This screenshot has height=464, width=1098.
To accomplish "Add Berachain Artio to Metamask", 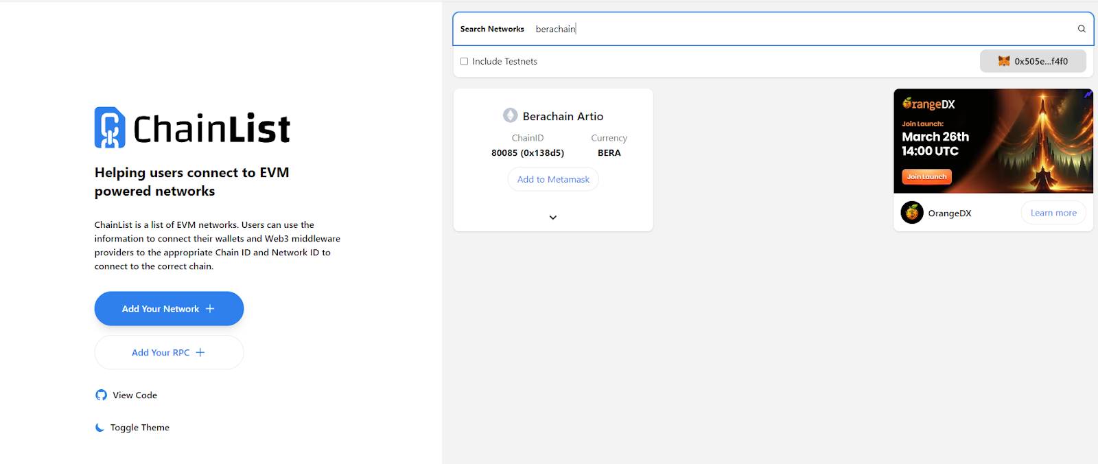I will (553, 179).
